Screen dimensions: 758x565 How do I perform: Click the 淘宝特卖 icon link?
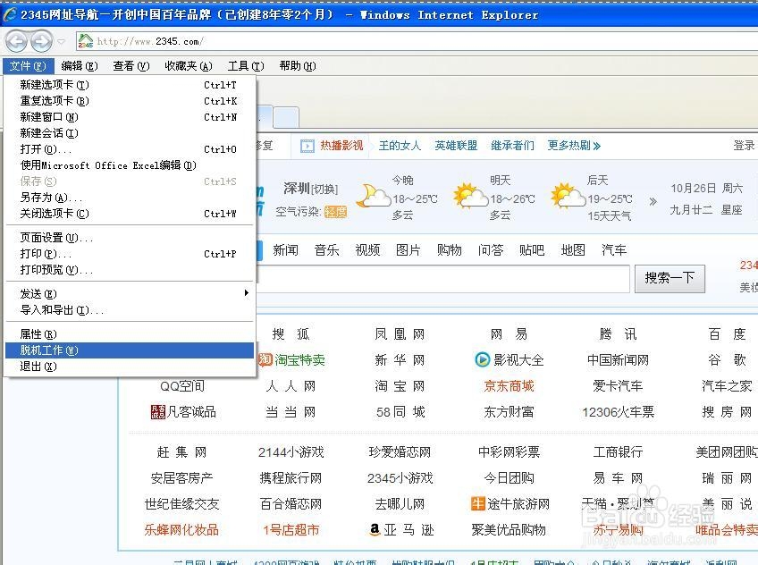click(265, 359)
